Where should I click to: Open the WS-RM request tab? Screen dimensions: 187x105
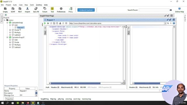(x=83, y=87)
